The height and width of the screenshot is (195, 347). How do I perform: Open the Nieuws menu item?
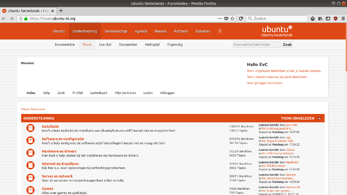coord(160,31)
